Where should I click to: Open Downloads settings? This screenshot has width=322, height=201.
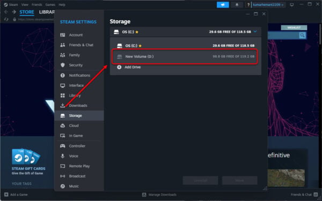[x=79, y=106]
